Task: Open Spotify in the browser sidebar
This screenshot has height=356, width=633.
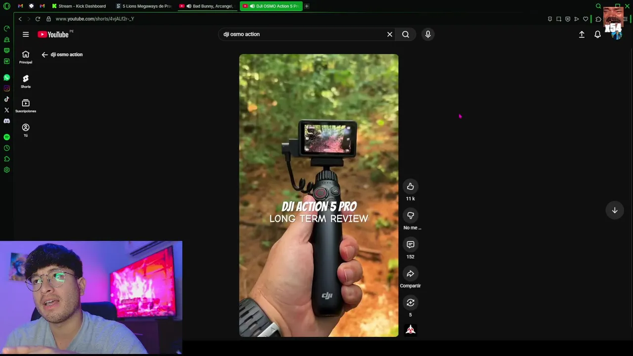Action: click(x=6, y=137)
